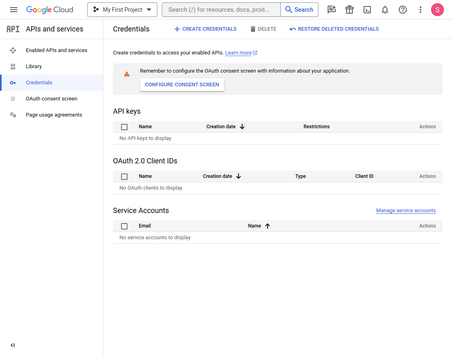Click the Page usage agreements icon

pyautogui.click(x=13, y=115)
